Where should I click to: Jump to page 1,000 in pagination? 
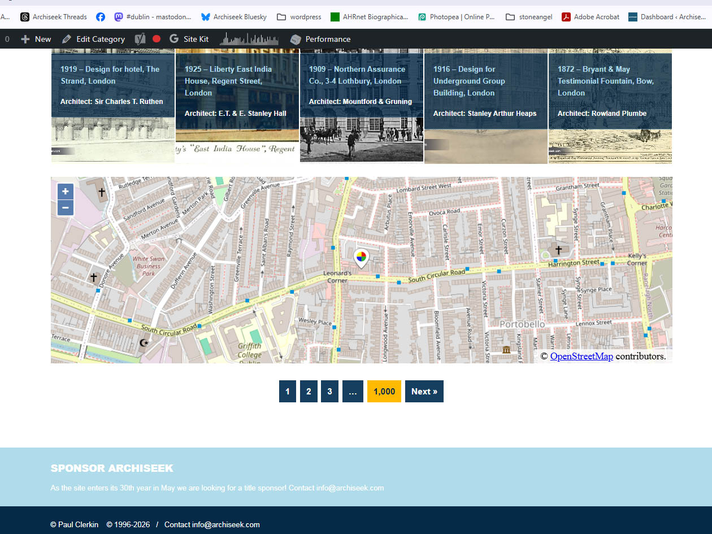pos(384,392)
